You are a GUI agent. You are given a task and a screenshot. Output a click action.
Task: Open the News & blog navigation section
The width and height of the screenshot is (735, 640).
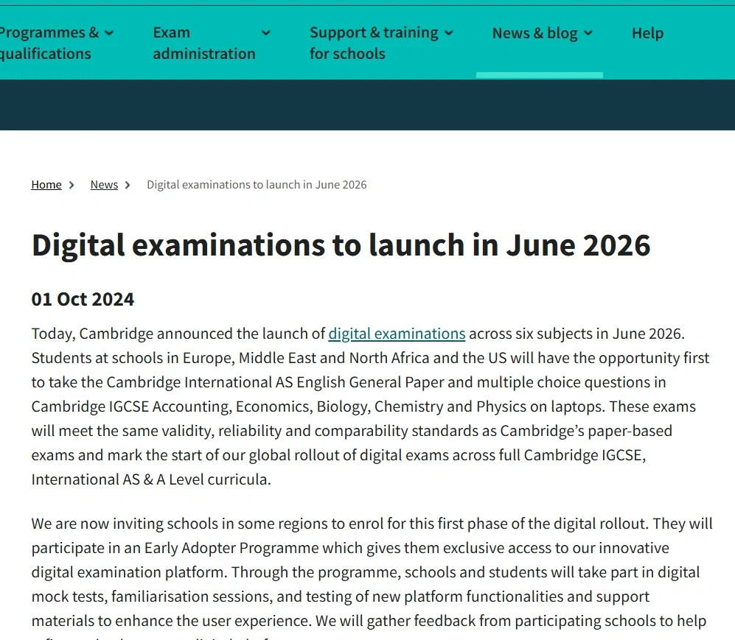coord(536,32)
